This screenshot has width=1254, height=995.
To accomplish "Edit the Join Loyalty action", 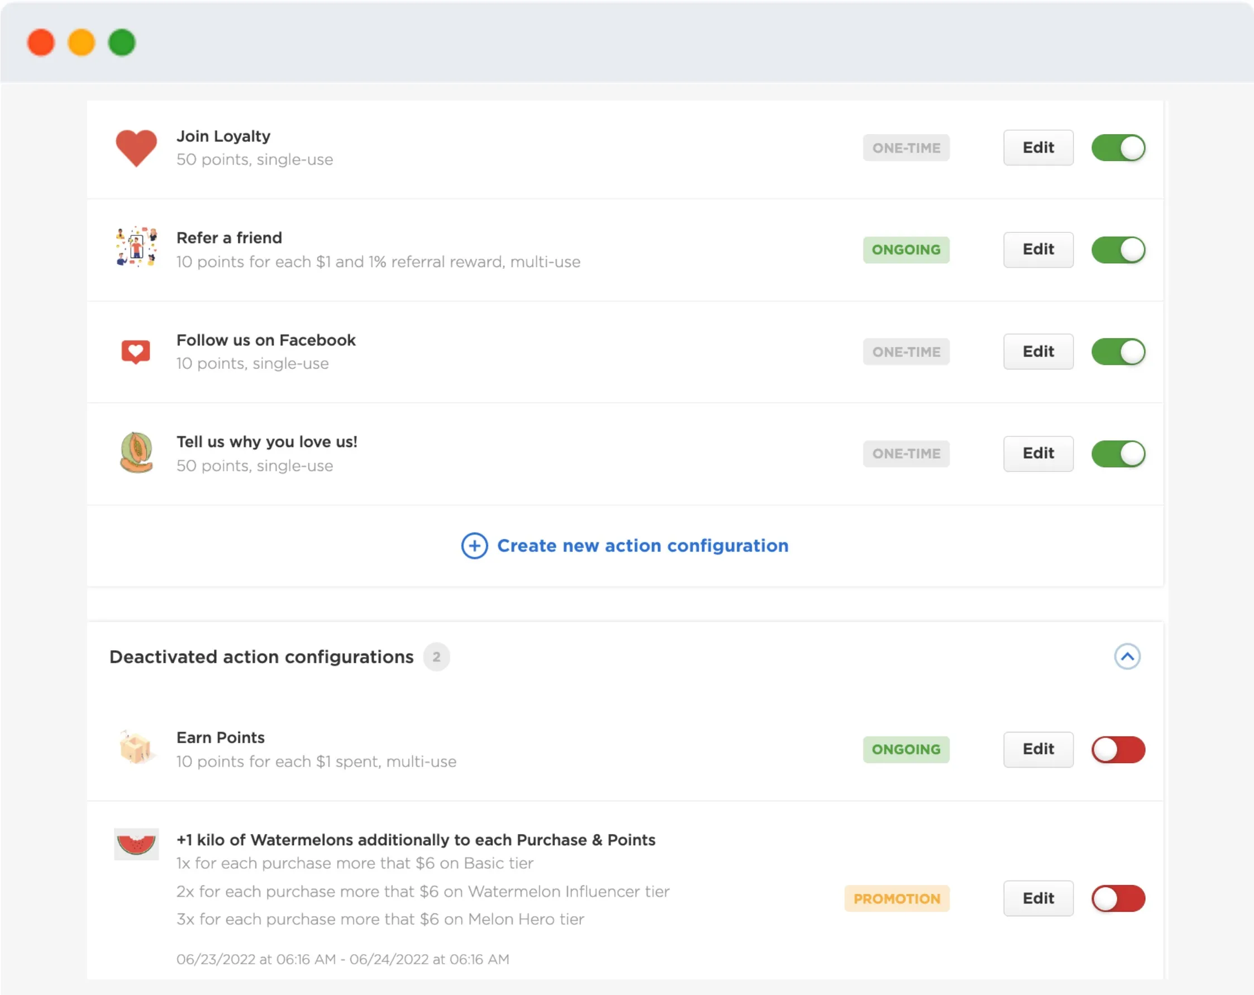I will (x=1038, y=148).
